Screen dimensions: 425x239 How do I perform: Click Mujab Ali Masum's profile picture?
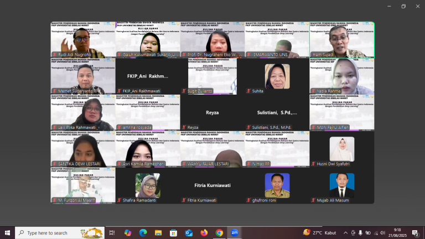pyautogui.click(x=342, y=185)
